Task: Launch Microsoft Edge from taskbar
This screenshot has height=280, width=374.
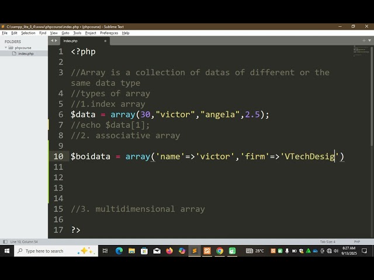Action: [119, 251]
